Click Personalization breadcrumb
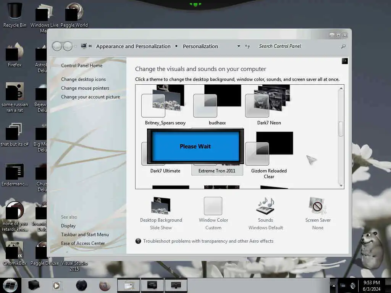This screenshot has width=391, height=293. [200, 46]
